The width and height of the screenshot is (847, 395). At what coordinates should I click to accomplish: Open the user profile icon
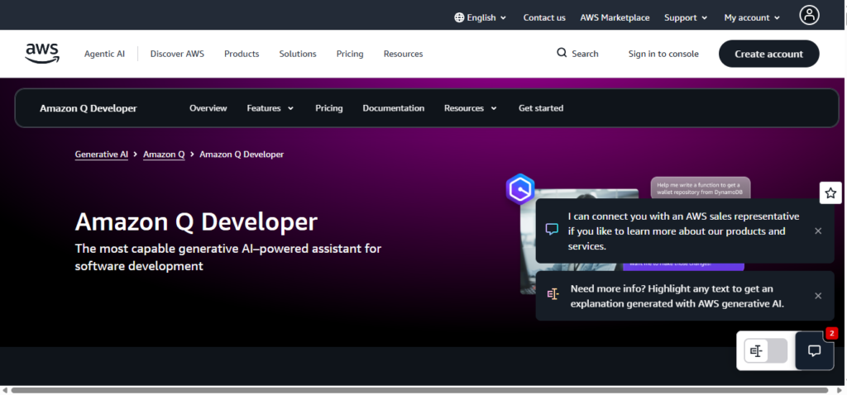(809, 15)
